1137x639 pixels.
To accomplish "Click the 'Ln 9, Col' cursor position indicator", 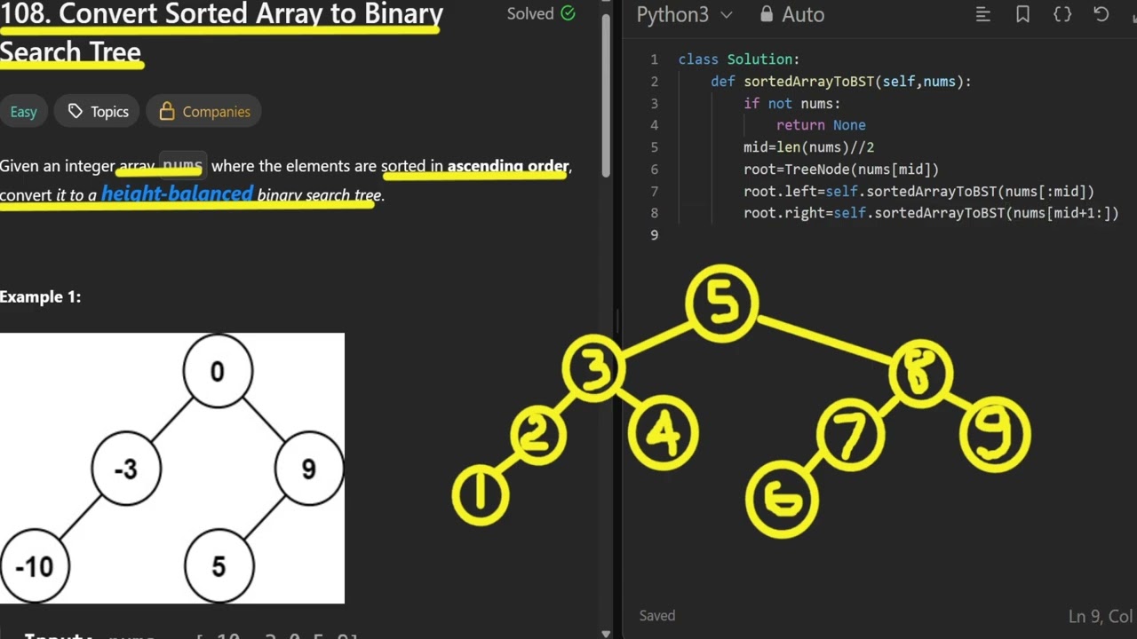I will (1102, 616).
